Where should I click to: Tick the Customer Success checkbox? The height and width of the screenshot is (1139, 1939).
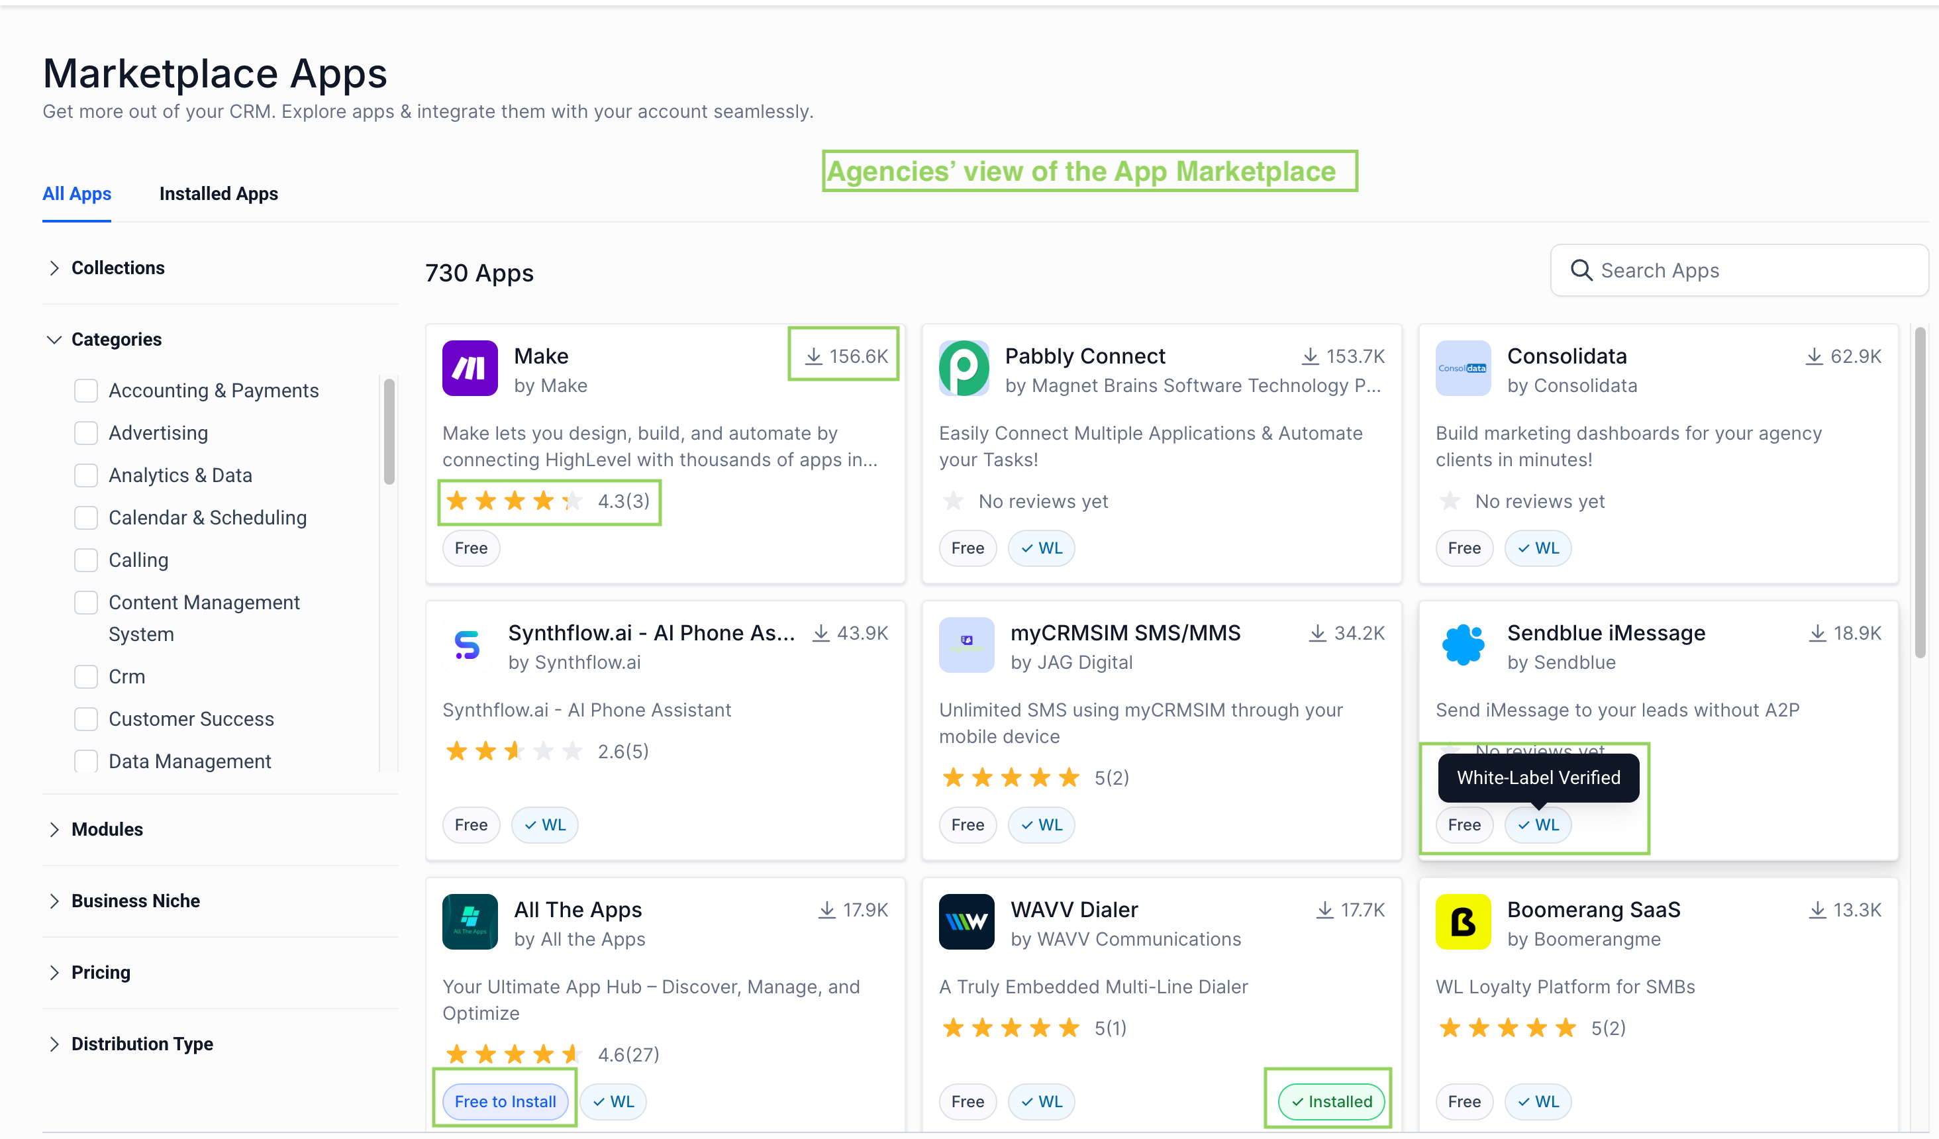85,718
